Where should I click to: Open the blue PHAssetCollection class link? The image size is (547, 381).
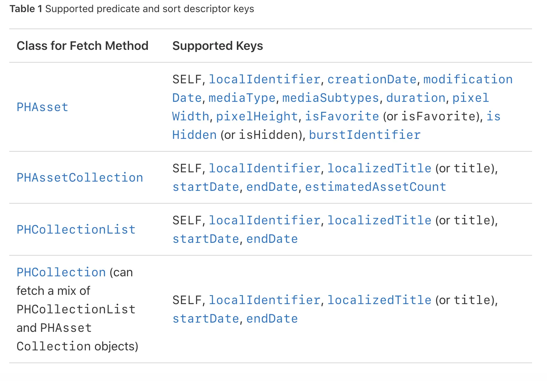click(80, 178)
